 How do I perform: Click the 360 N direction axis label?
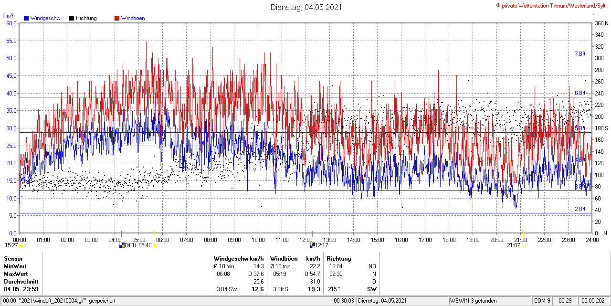[601, 23]
